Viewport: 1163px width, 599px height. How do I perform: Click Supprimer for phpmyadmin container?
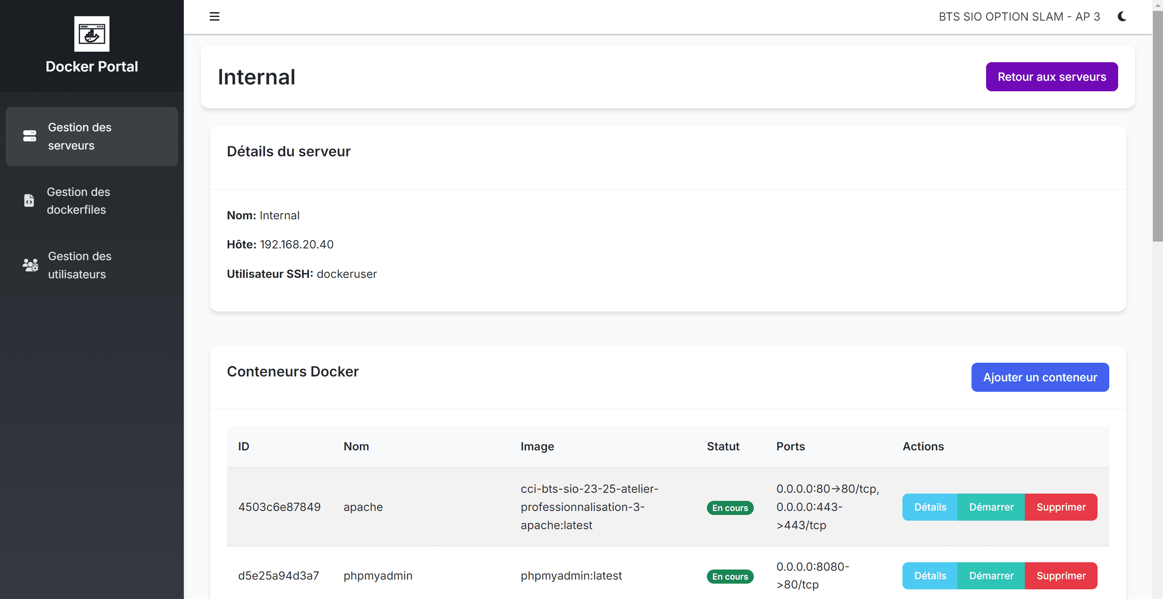(x=1060, y=576)
